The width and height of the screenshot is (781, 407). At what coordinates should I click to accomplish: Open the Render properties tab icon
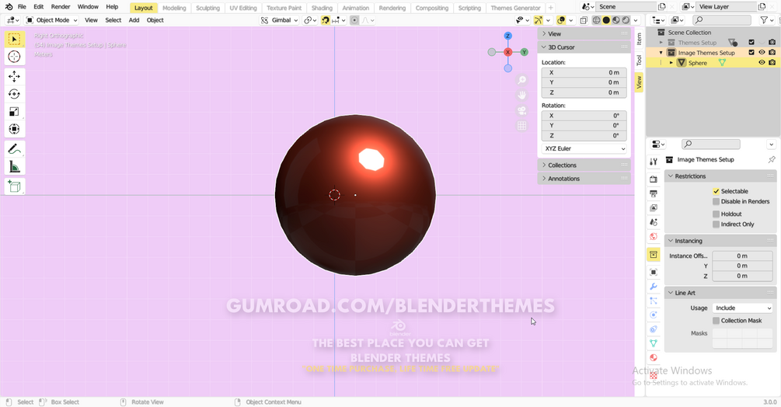(x=654, y=179)
